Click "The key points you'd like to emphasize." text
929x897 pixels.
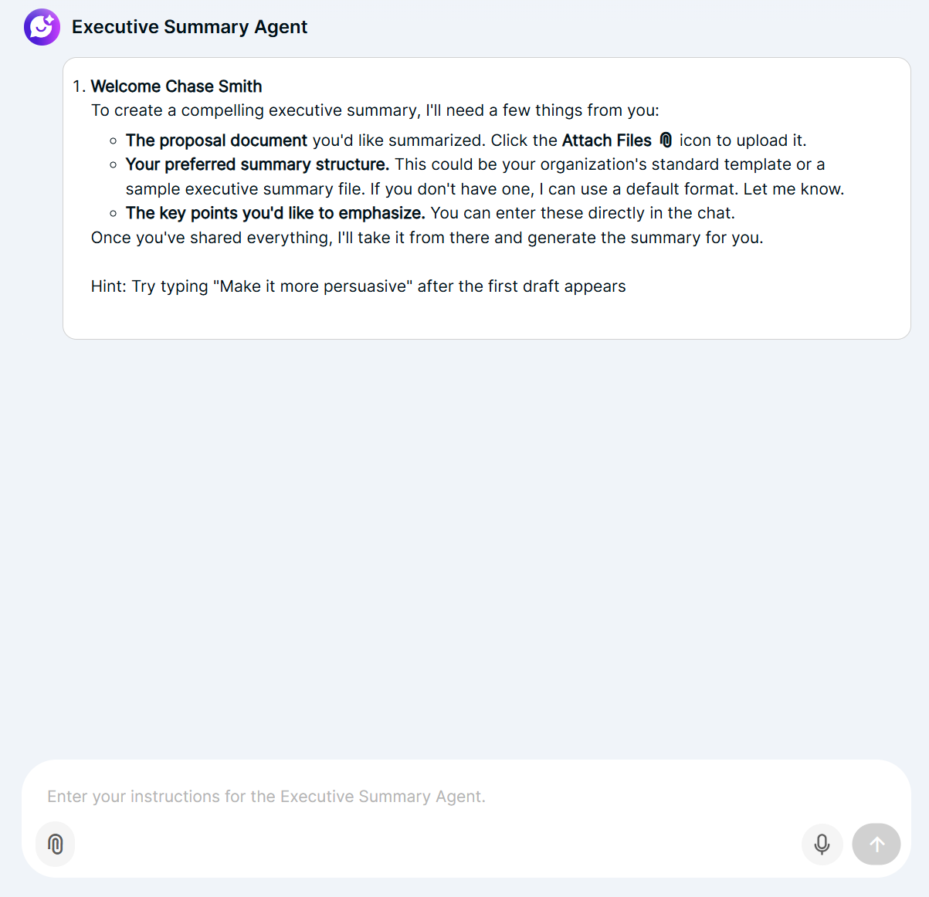276,213
